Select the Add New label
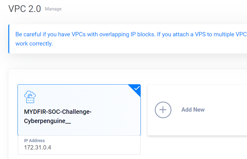The height and width of the screenshot is (159, 247). [x=193, y=109]
